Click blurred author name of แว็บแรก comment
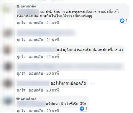 tap(32, 104)
